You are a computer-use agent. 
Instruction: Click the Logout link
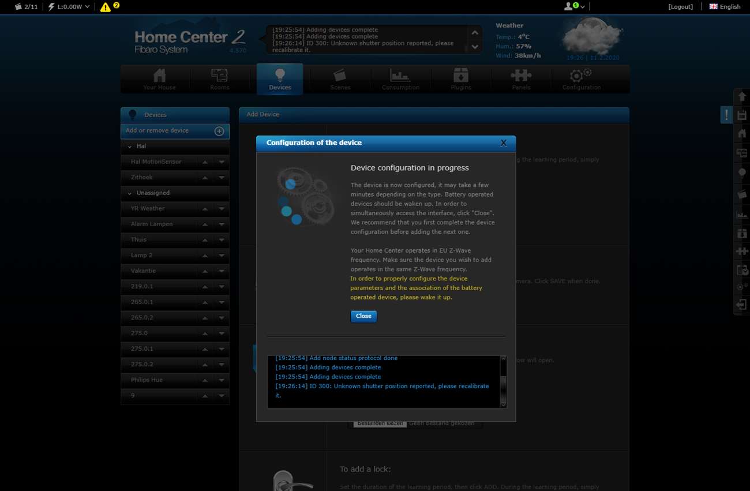click(680, 7)
